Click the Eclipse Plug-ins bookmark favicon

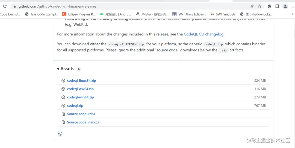pos(64,14)
